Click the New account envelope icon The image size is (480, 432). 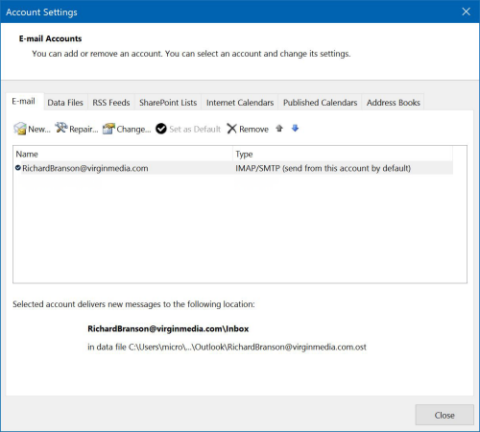[20, 129]
